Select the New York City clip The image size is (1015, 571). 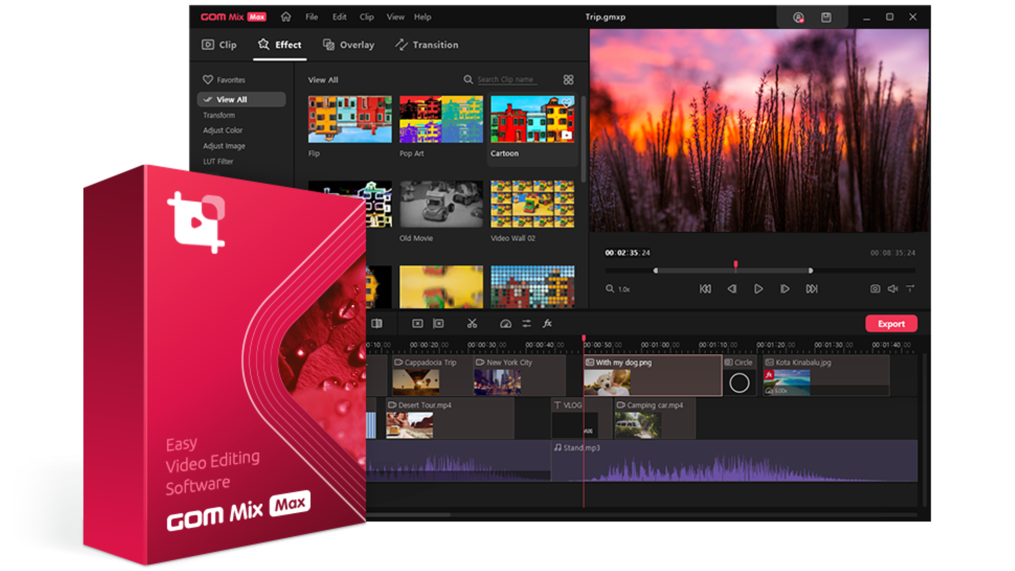coord(519,376)
